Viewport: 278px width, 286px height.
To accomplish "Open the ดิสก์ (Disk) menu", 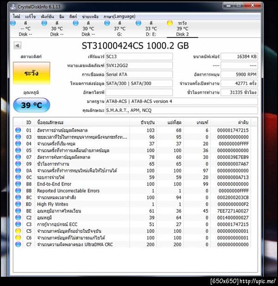I will tap(73, 16).
